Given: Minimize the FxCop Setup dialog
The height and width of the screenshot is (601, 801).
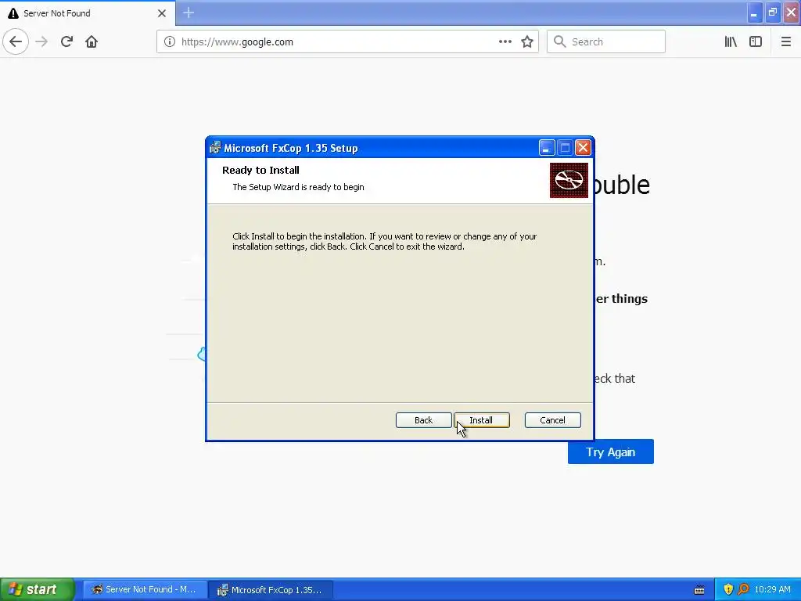Looking at the screenshot, I should click(546, 148).
